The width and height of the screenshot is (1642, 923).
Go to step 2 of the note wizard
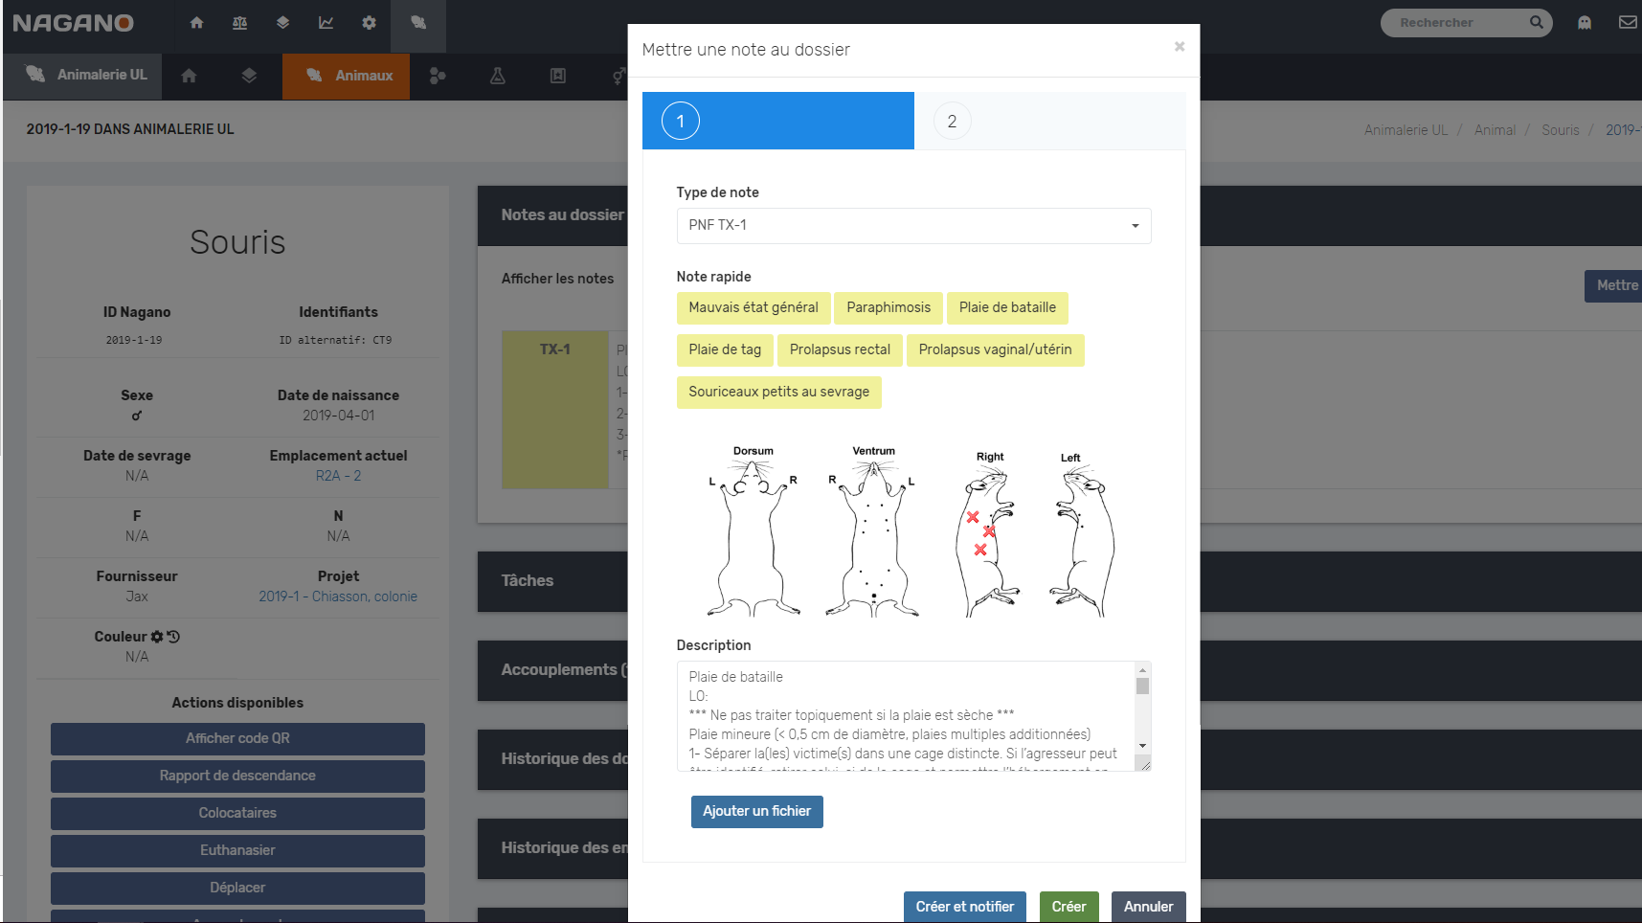[x=1049, y=121]
